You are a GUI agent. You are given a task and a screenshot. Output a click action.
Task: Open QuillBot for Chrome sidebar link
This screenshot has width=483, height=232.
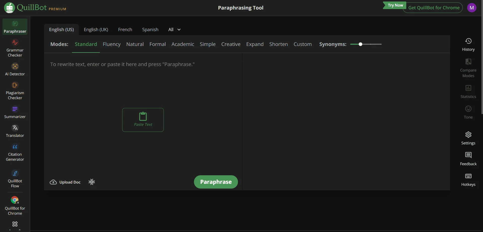[x=15, y=206]
